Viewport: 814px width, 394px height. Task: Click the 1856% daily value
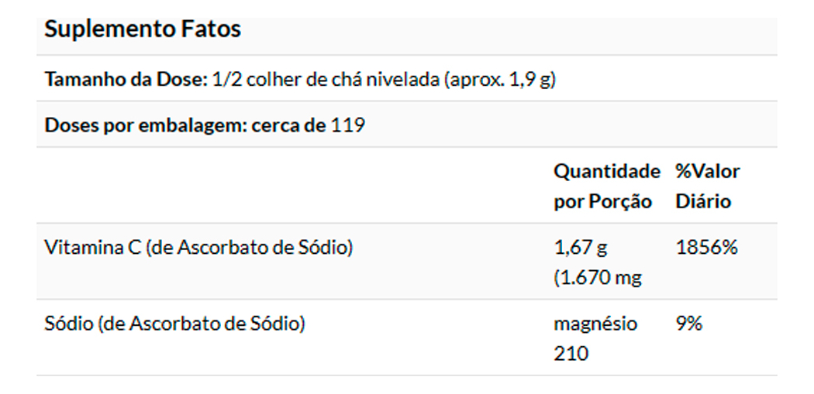[x=706, y=248]
